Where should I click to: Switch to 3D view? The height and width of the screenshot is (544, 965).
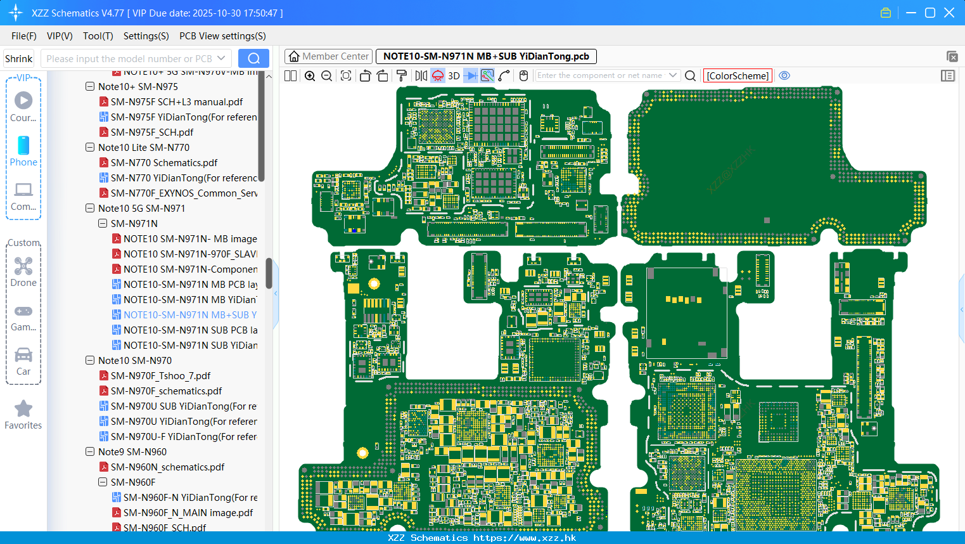click(x=454, y=75)
